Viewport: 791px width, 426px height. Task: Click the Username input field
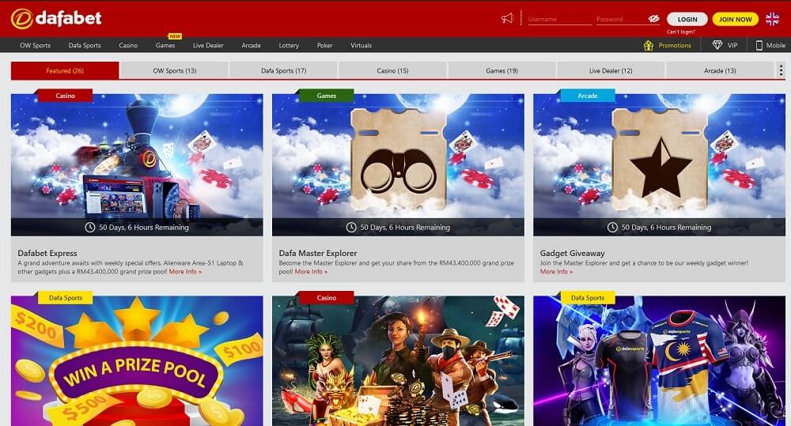pos(558,19)
